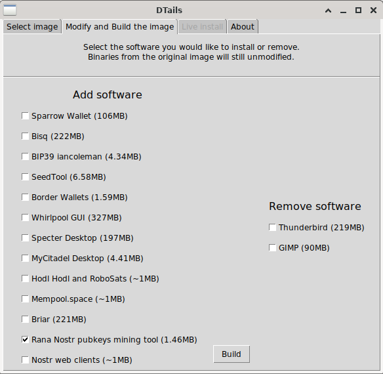This screenshot has height=374, width=383.
Task: Open the window menu icon in title bar
Action: point(10,10)
